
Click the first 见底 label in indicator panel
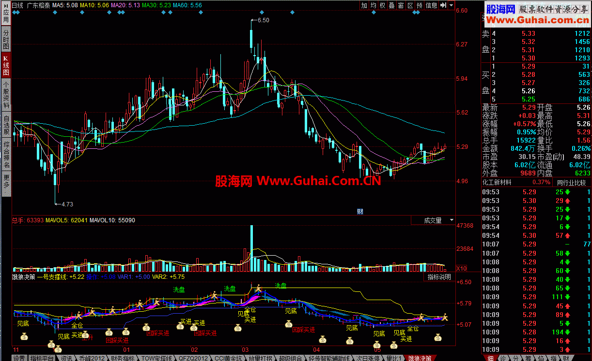click(23, 322)
